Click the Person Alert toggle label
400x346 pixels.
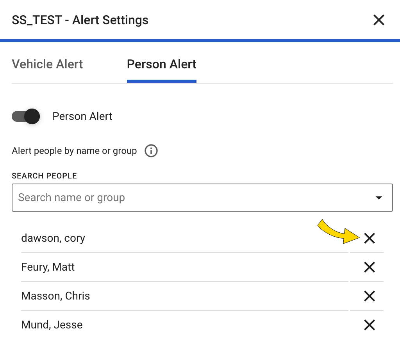click(82, 116)
